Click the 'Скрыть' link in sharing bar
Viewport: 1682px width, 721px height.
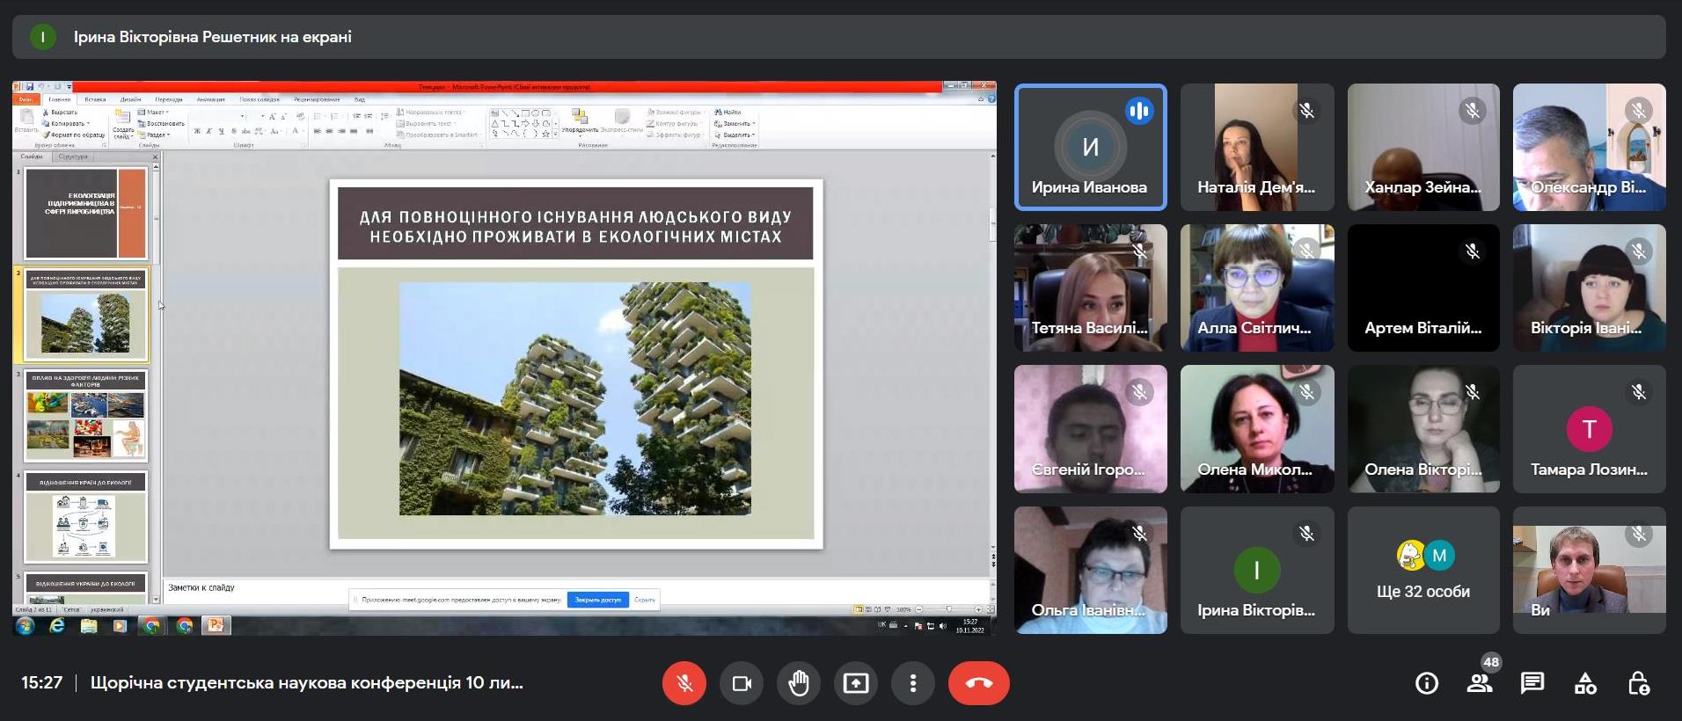[x=645, y=600]
